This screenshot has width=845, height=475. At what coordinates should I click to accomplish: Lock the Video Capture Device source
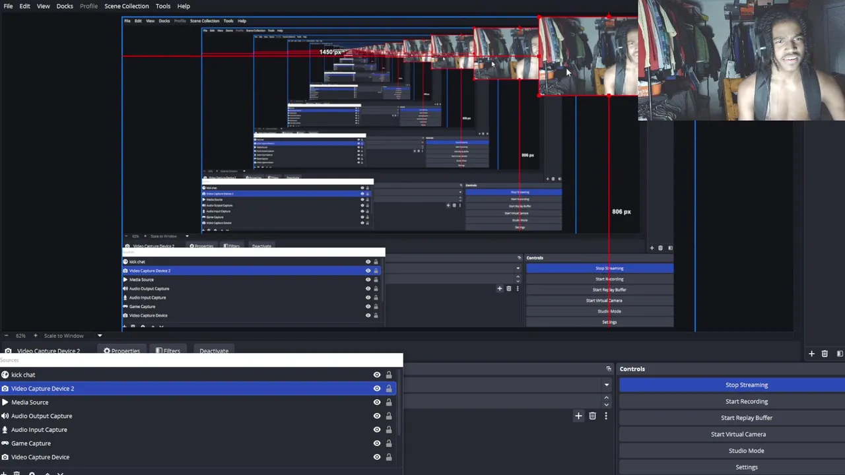click(389, 457)
